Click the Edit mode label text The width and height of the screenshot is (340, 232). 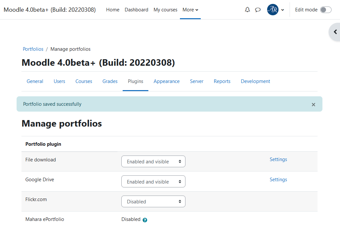[x=306, y=10]
